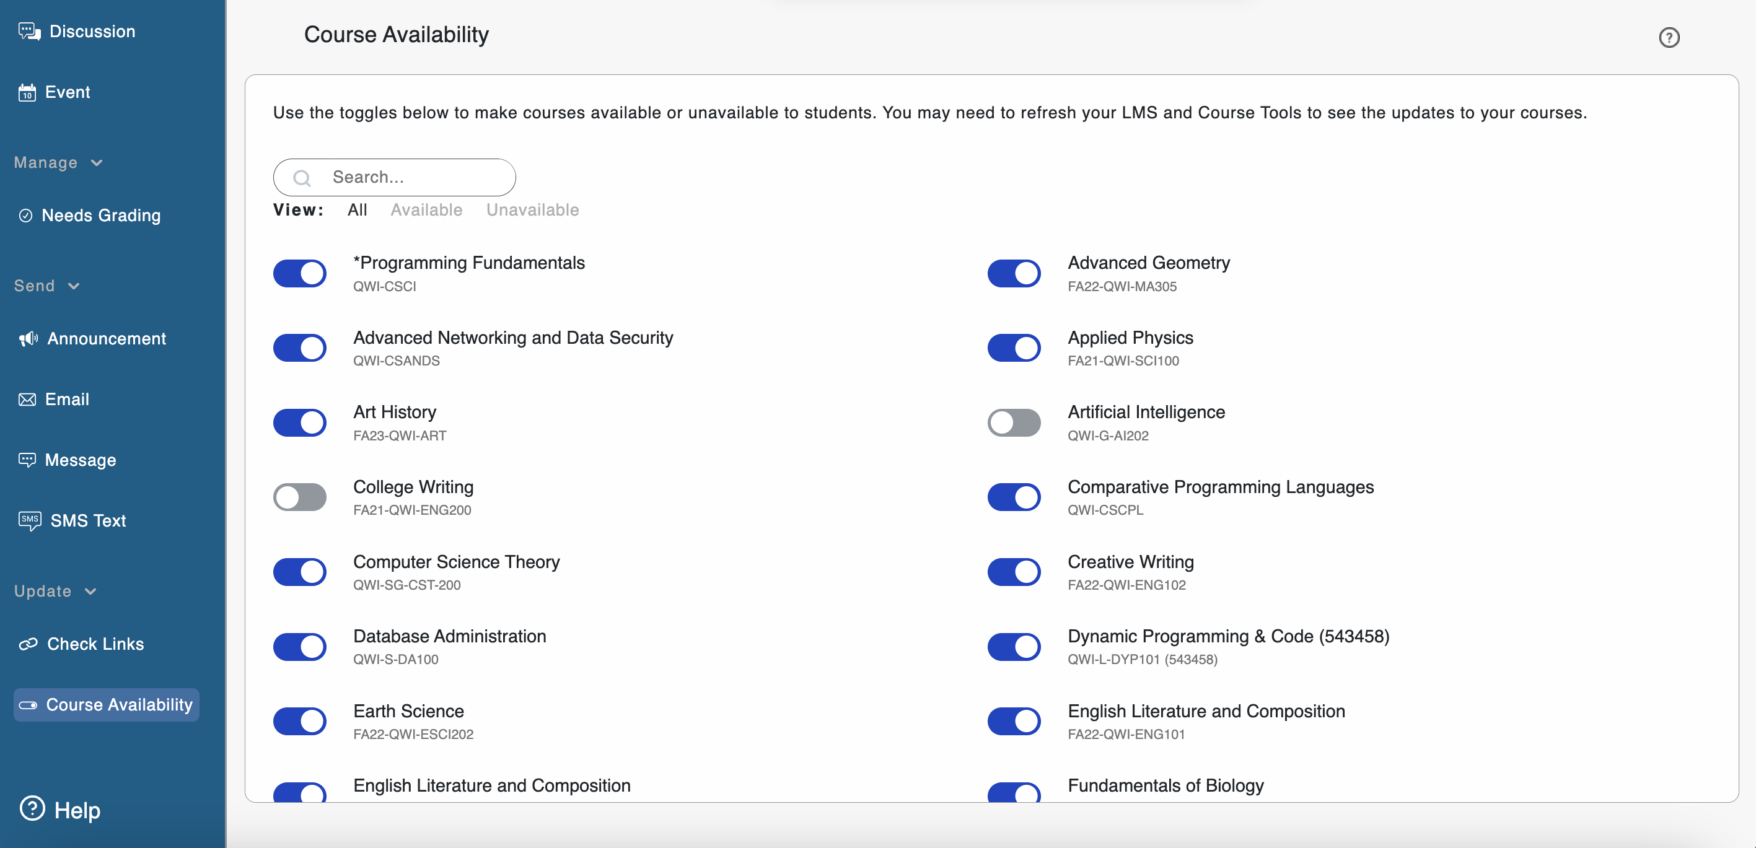Collapse the Manage section chevron
This screenshot has height=848, width=1756.
(97, 163)
